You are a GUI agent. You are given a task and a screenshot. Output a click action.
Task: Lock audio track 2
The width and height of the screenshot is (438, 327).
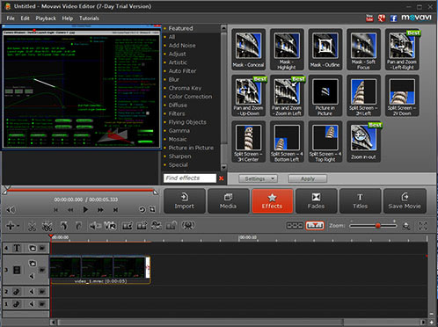tap(42, 292)
